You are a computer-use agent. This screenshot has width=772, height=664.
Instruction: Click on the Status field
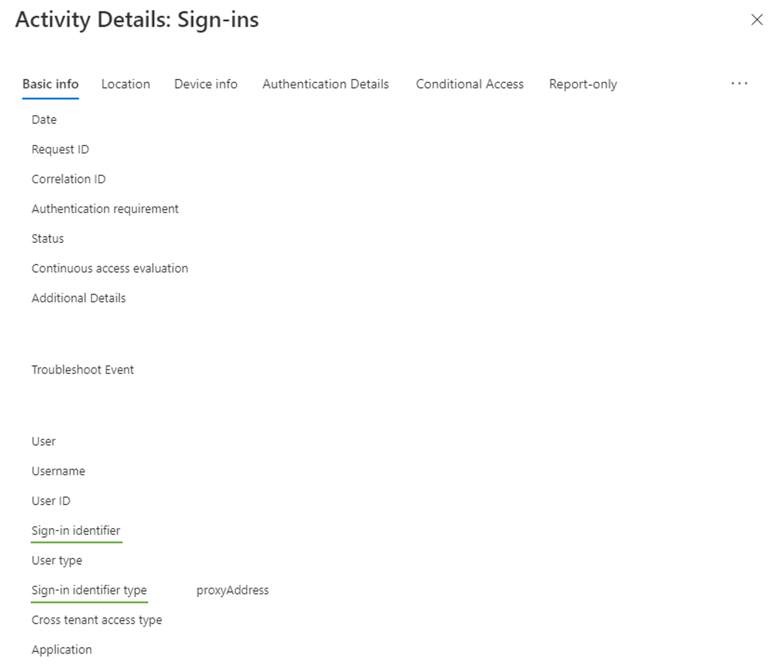tap(46, 238)
